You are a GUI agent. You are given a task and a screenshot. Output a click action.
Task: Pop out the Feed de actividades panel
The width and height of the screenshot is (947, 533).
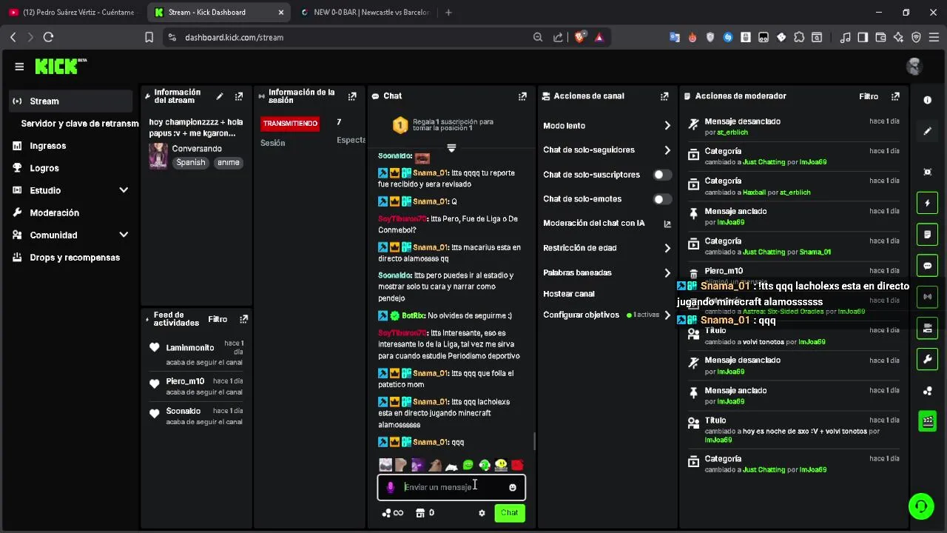click(x=243, y=319)
